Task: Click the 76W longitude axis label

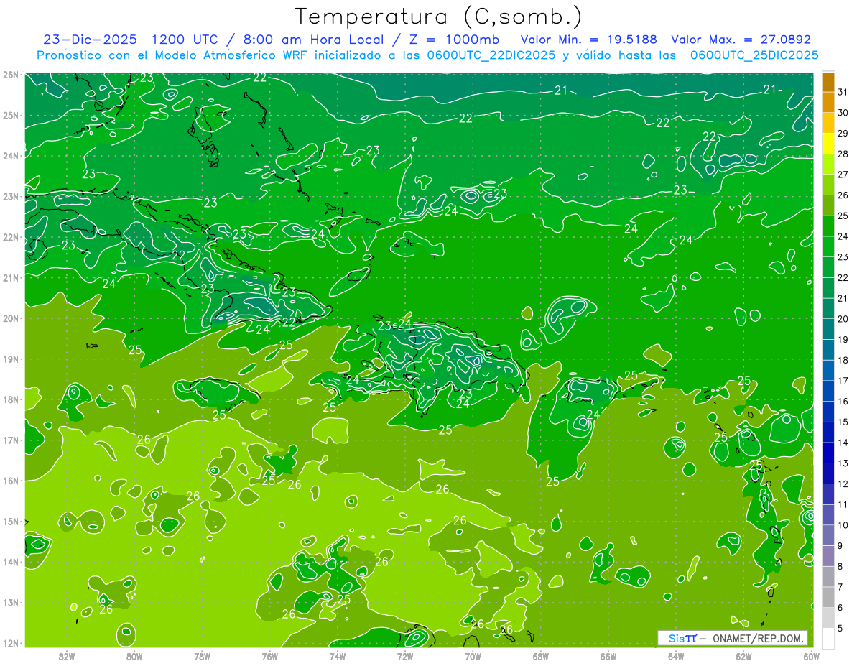Action: point(269,656)
